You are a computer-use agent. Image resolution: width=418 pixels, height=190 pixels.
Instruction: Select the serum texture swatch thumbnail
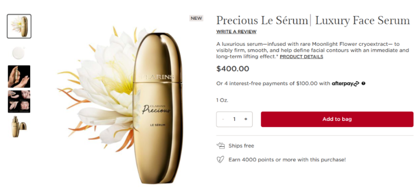19,52
